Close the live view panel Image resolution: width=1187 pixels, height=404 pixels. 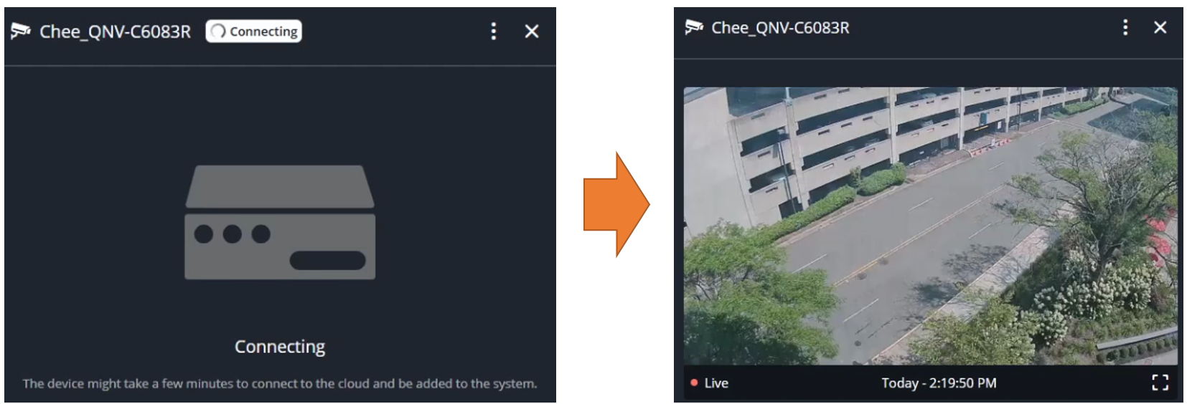tap(1160, 27)
